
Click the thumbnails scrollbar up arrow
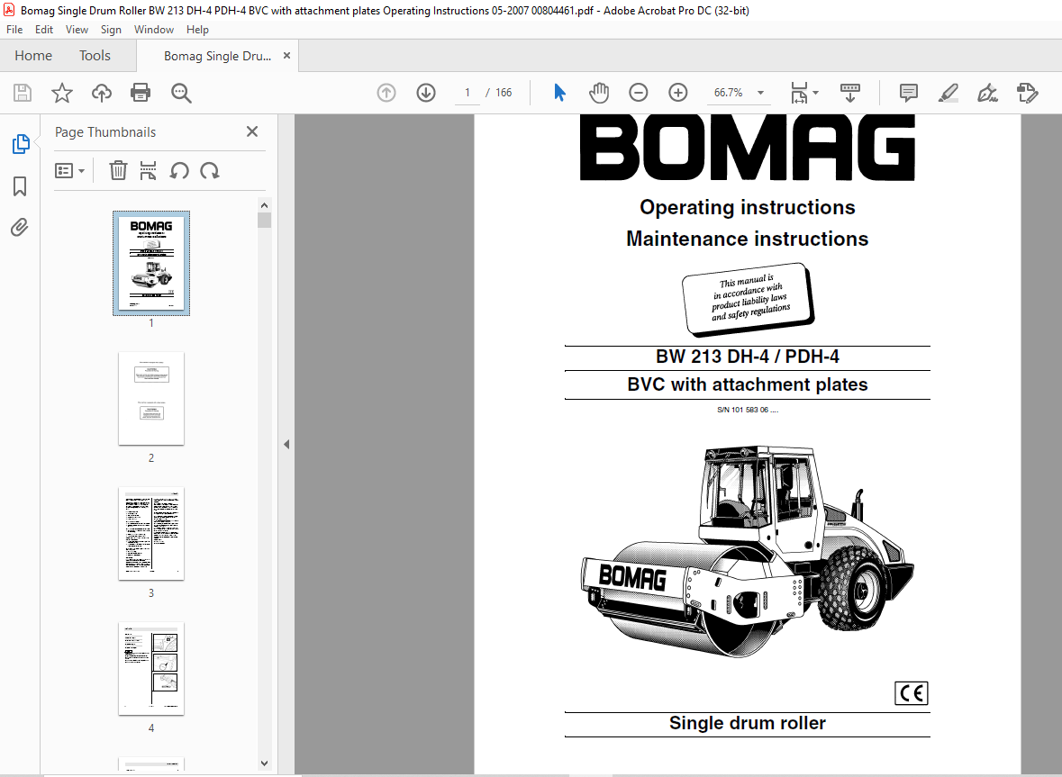point(264,205)
